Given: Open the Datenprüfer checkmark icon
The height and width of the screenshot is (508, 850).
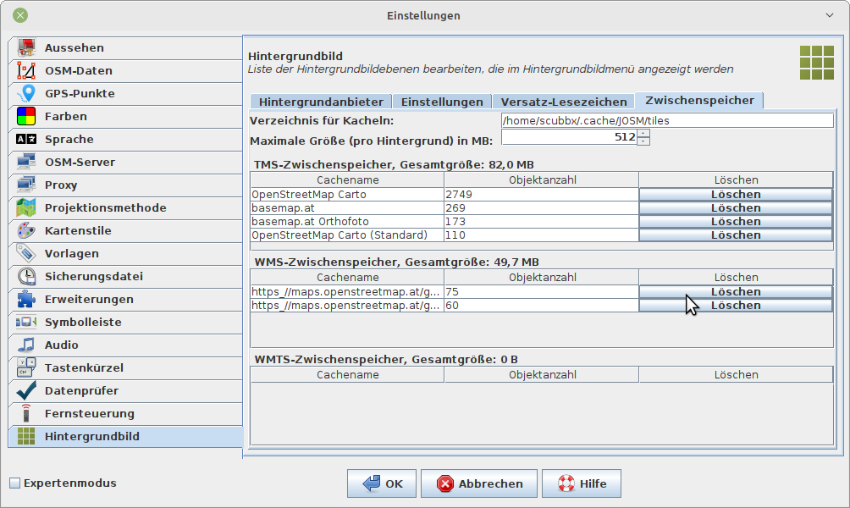Looking at the screenshot, I should (27, 391).
